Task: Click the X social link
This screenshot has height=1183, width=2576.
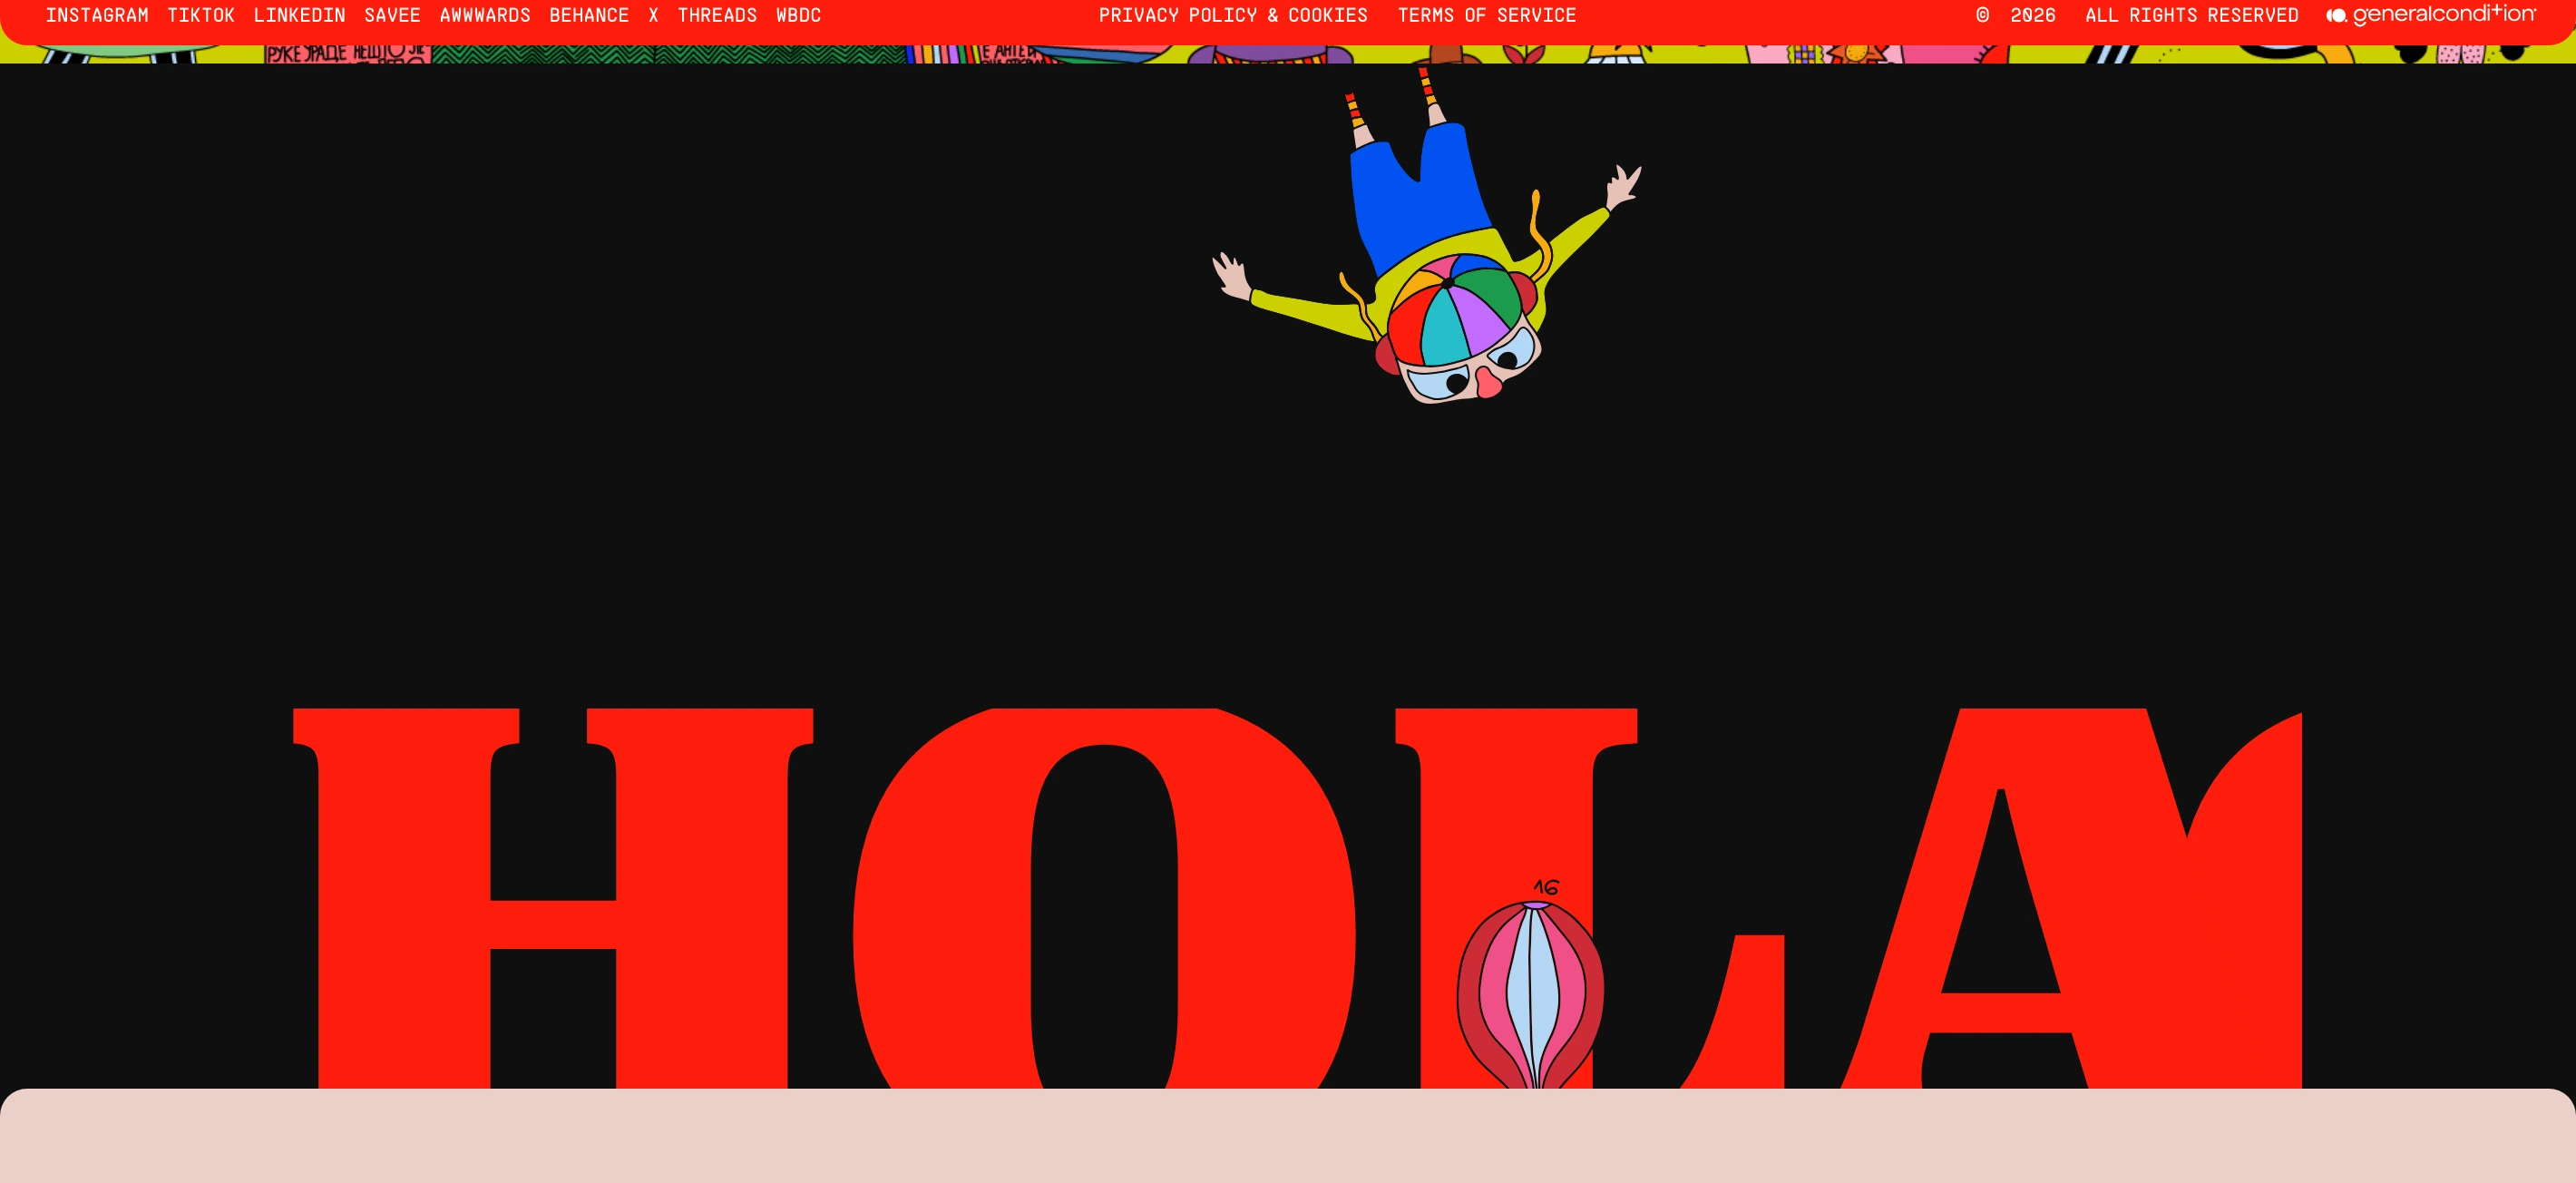Action: 653,15
